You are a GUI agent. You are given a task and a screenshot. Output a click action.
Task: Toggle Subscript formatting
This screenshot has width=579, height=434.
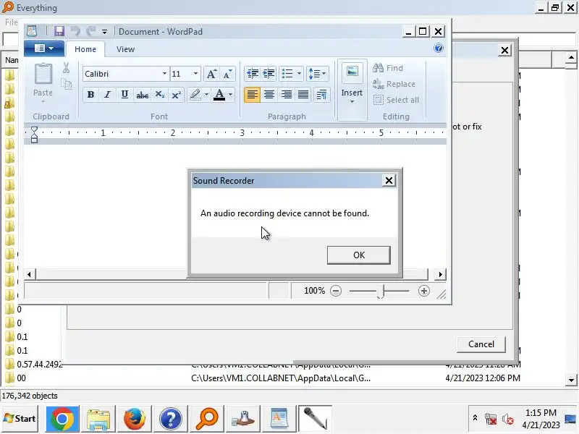point(159,95)
